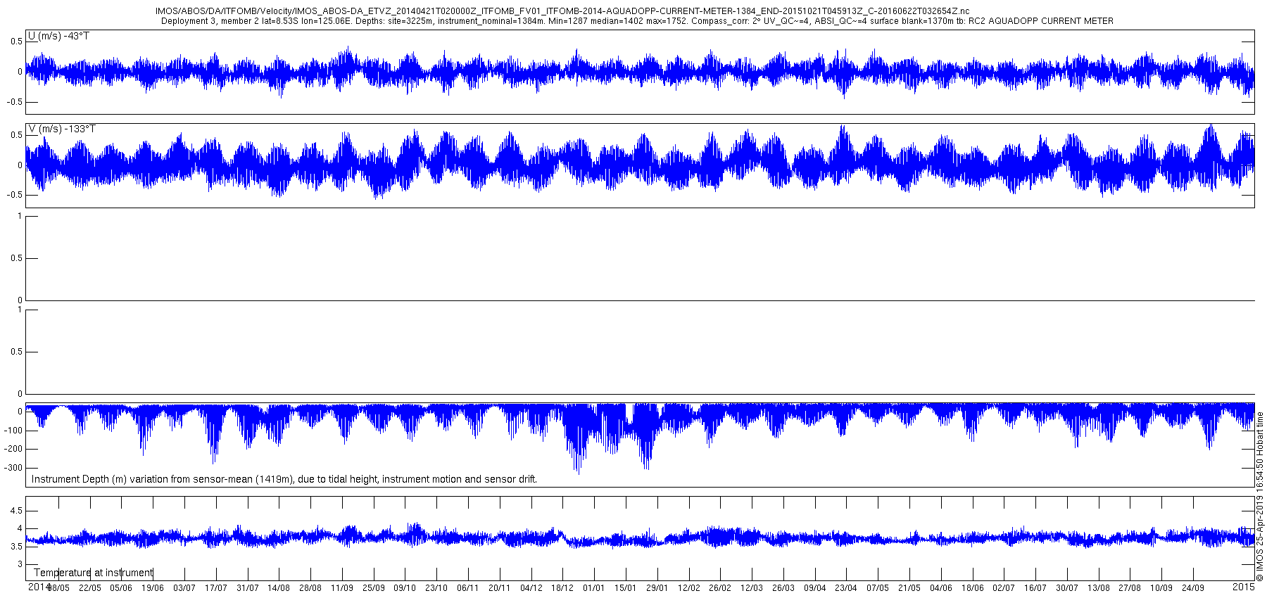
Task: Click the '30/07' date tick label
Action: pyautogui.click(x=1067, y=588)
